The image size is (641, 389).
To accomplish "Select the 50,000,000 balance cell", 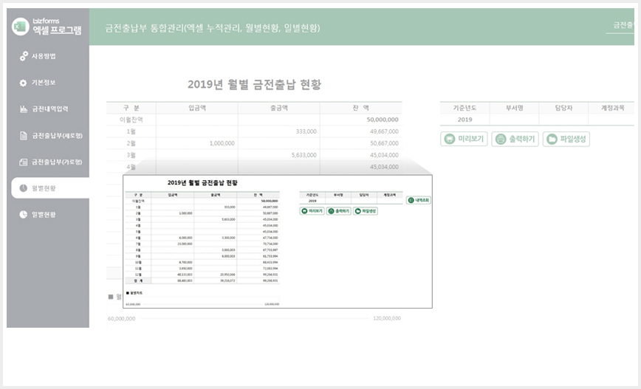I will (x=361, y=120).
